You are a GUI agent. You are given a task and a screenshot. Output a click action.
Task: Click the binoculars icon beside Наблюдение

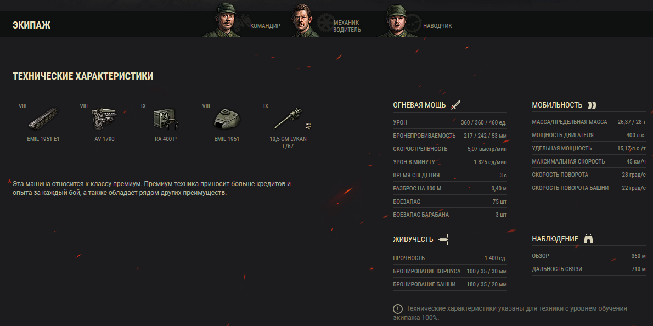(588, 239)
